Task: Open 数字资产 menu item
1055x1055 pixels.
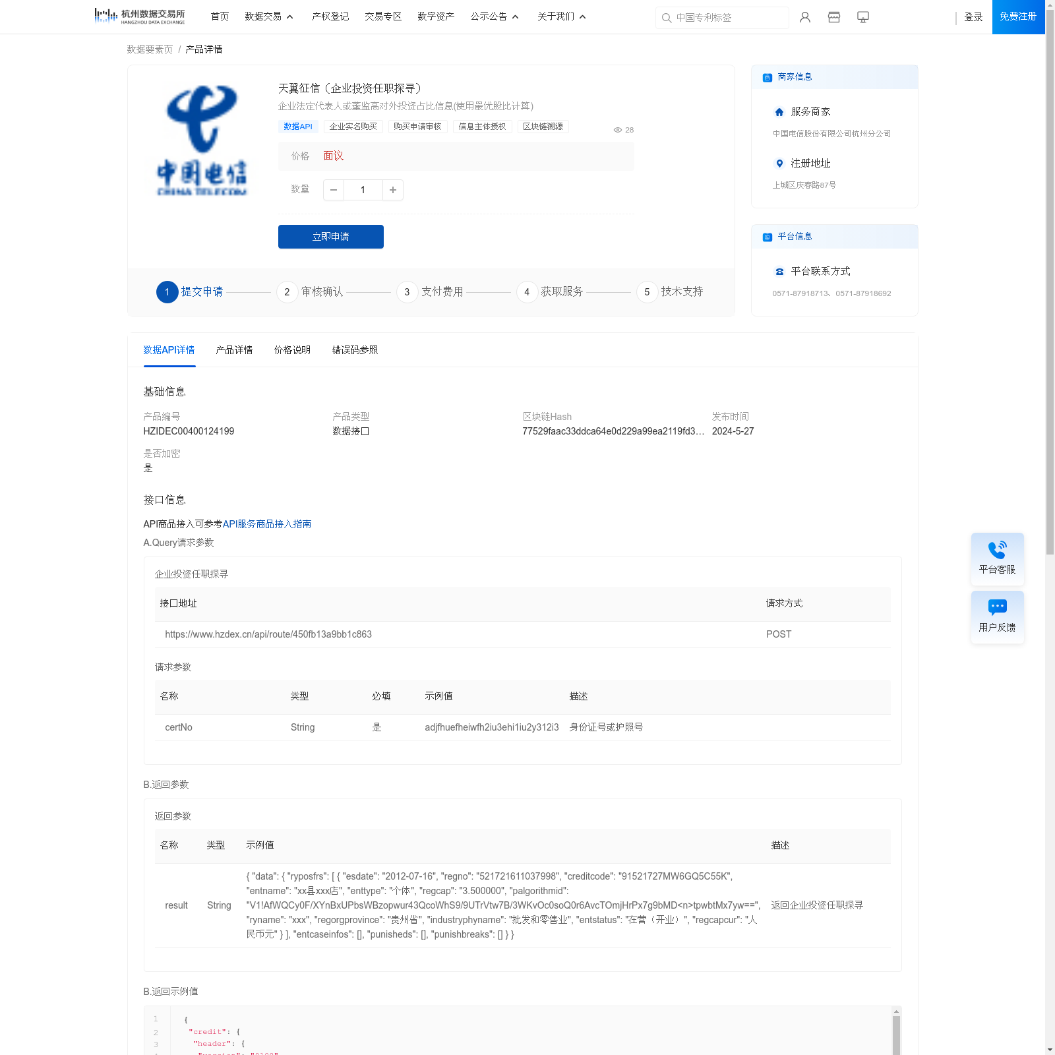Action: (436, 16)
